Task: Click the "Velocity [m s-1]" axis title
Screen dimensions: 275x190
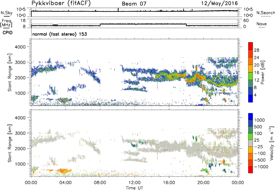Action: tap(272, 143)
